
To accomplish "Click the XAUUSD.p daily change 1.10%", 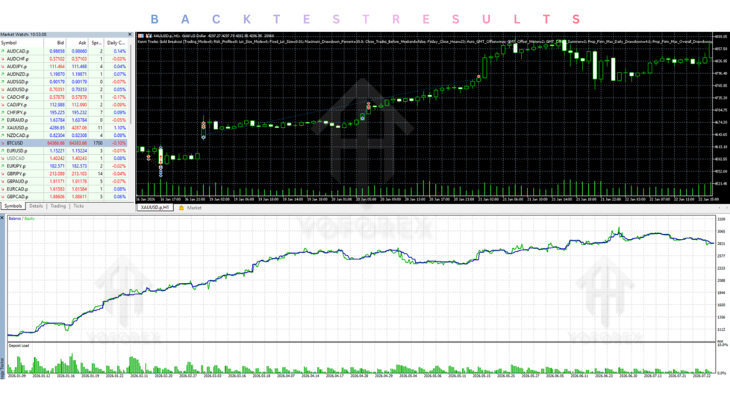I will click(120, 128).
